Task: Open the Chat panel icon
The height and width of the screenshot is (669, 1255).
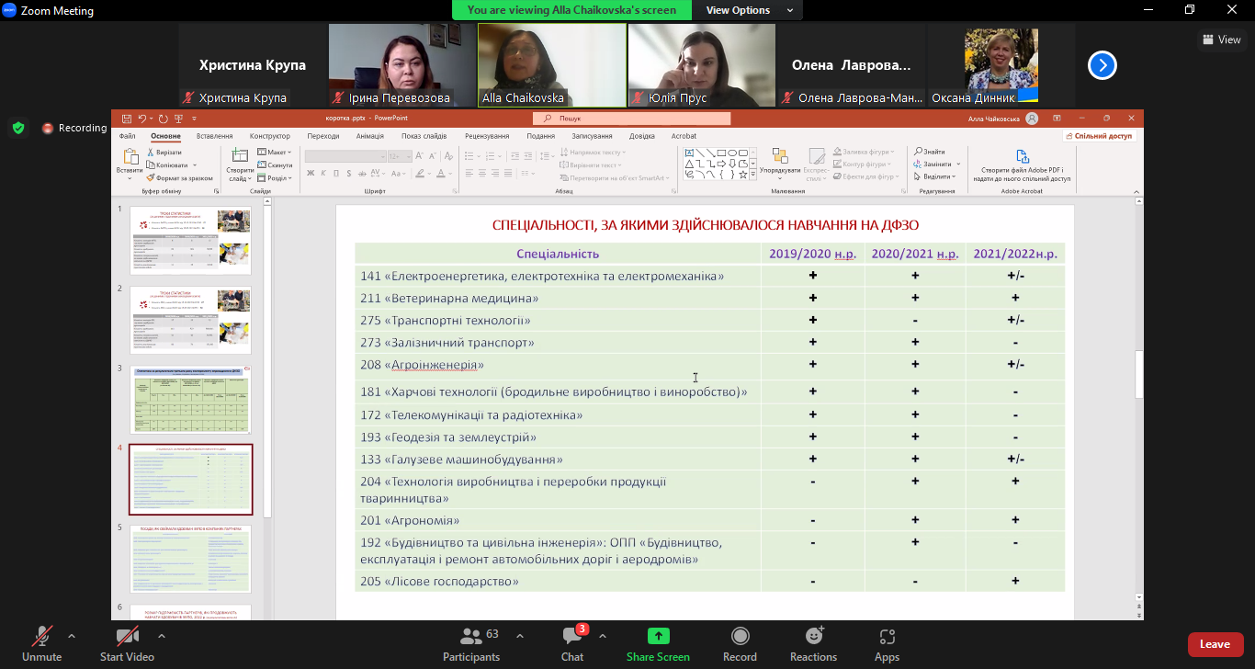Action: (571, 636)
